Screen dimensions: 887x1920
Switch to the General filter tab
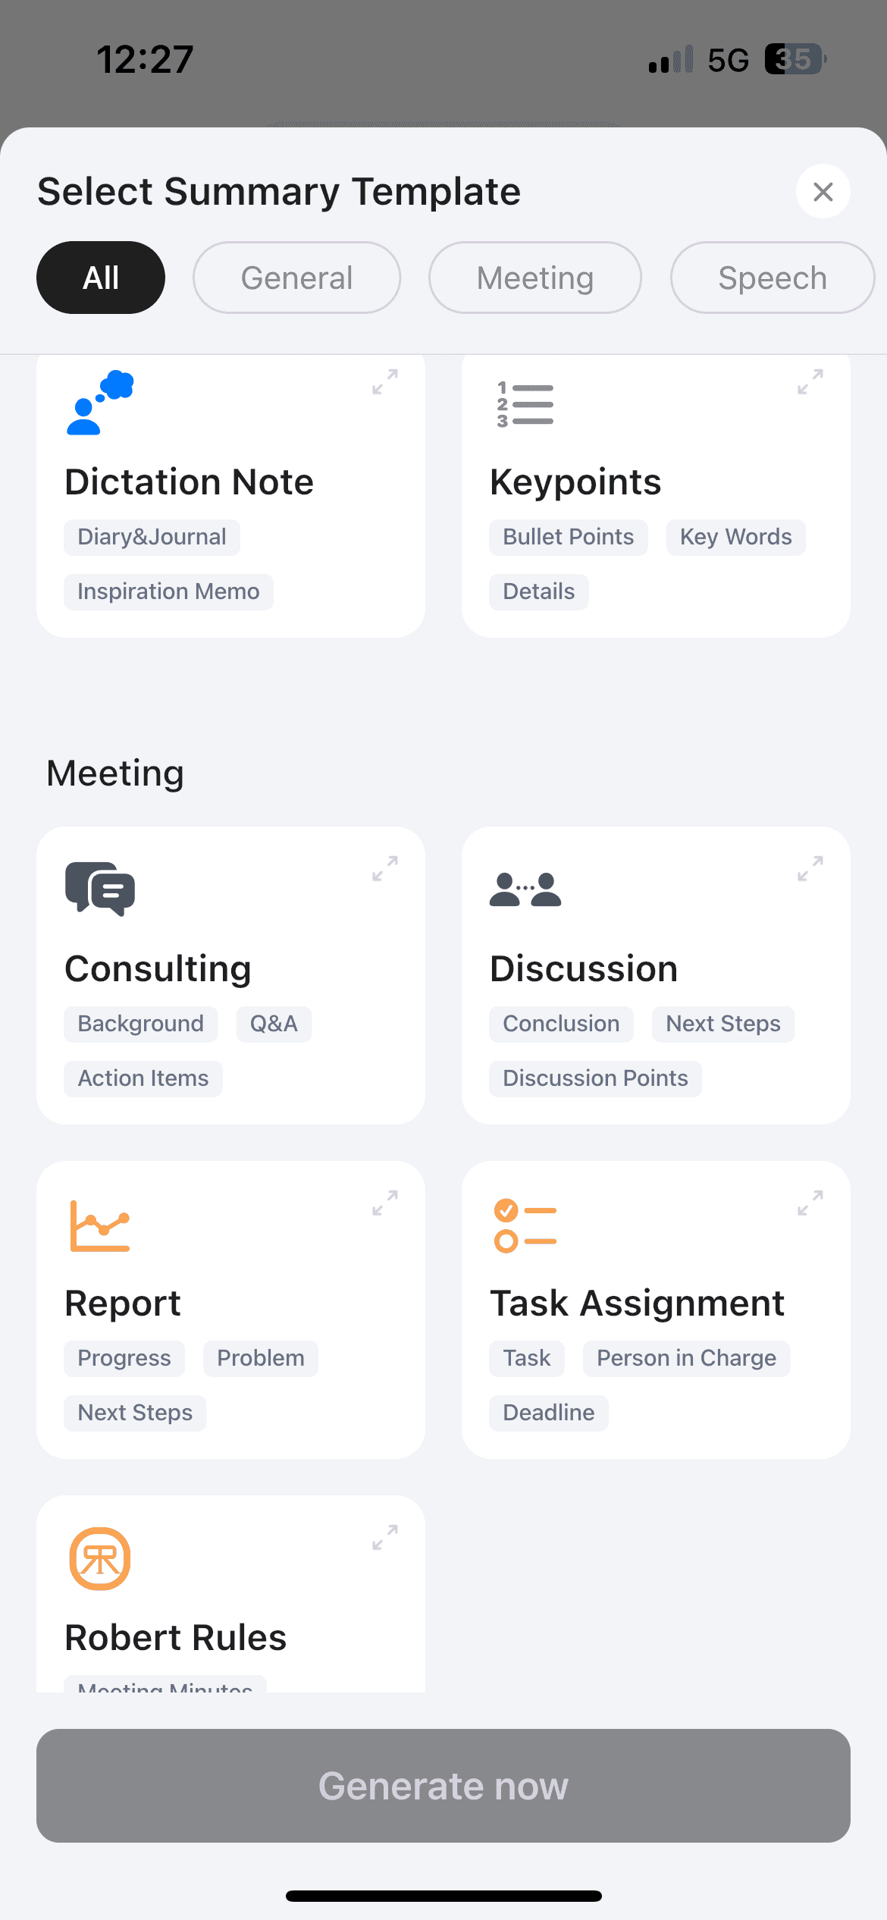tap(296, 278)
